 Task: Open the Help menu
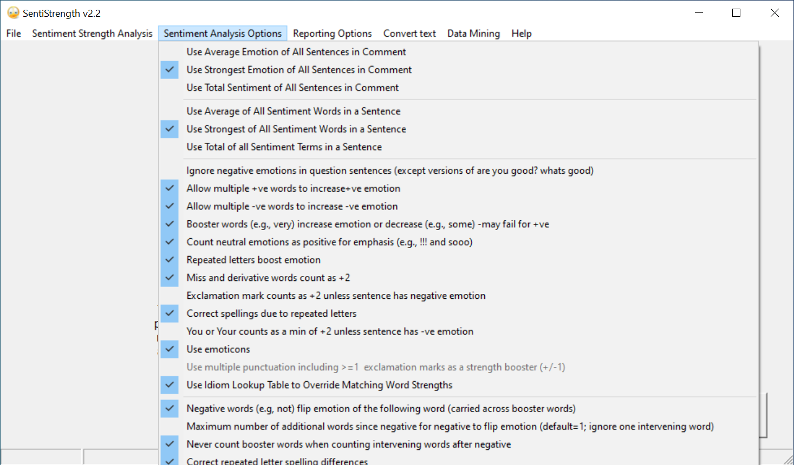click(521, 34)
